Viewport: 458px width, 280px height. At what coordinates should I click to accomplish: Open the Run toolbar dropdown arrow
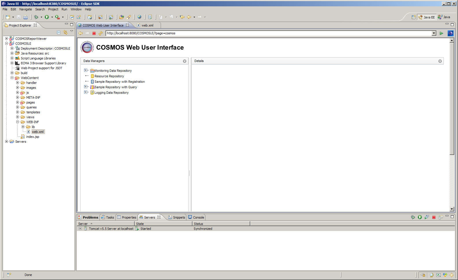point(52,17)
